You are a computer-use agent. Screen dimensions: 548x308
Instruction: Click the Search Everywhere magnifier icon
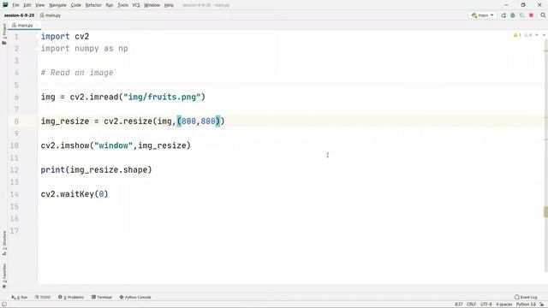(x=543, y=15)
